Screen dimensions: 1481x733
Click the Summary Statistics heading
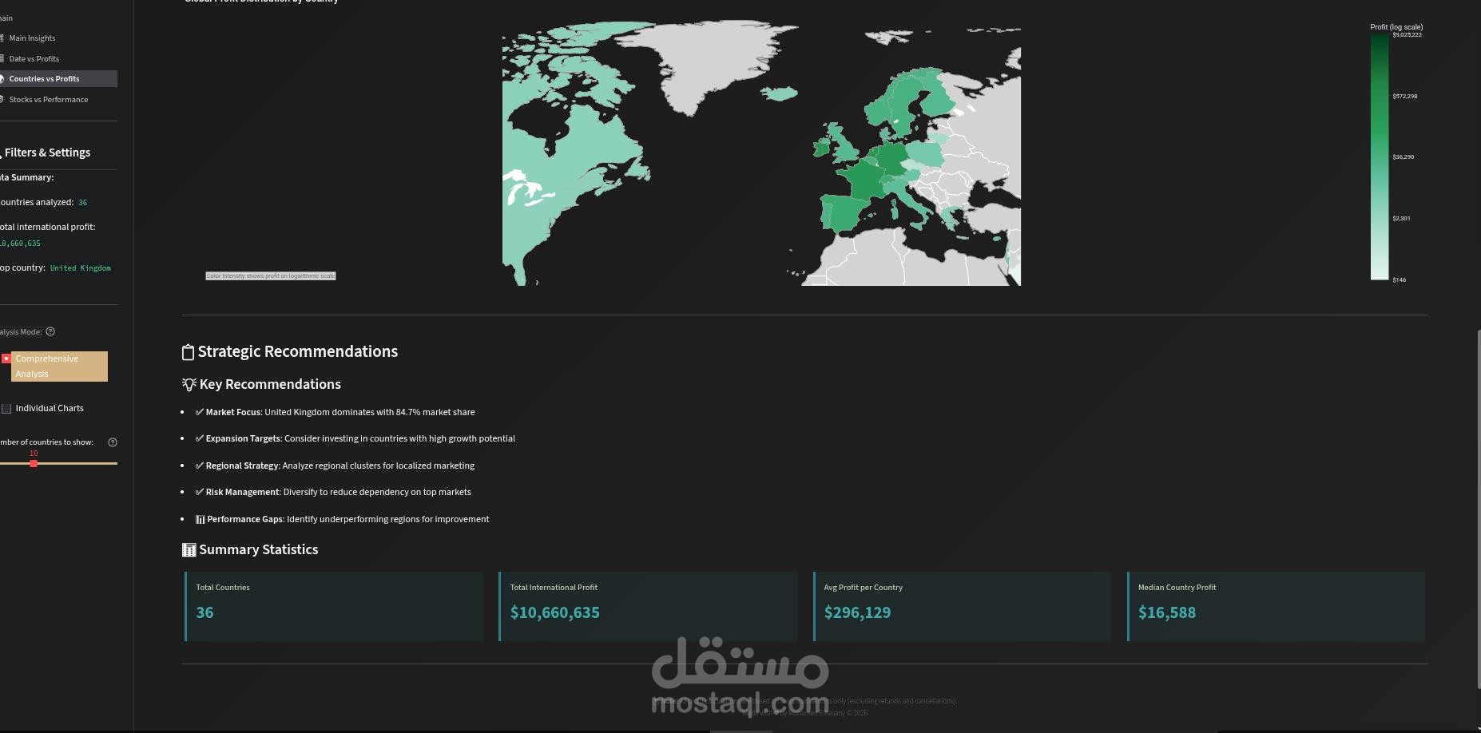point(259,550)
